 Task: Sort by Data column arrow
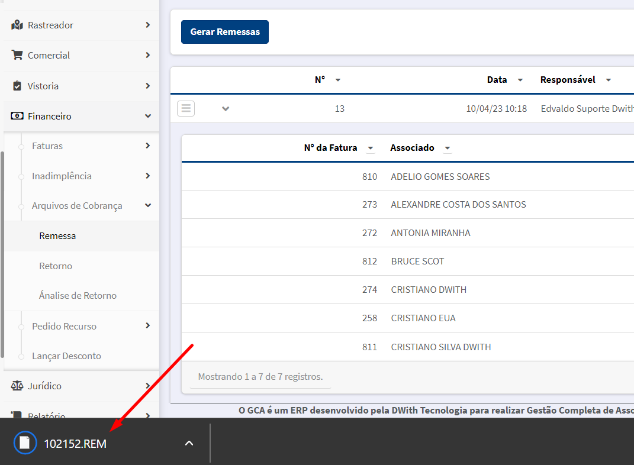click(x=520, y=80)
